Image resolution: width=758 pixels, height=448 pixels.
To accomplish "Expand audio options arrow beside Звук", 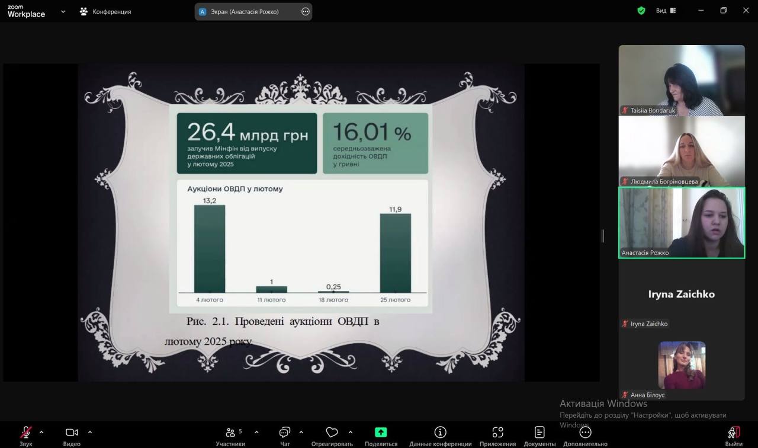I will pos(41,432).
